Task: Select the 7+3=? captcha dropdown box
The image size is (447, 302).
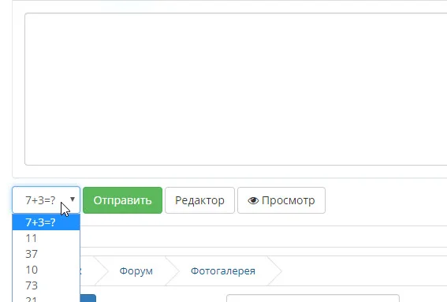Action: tap(47, 200)
